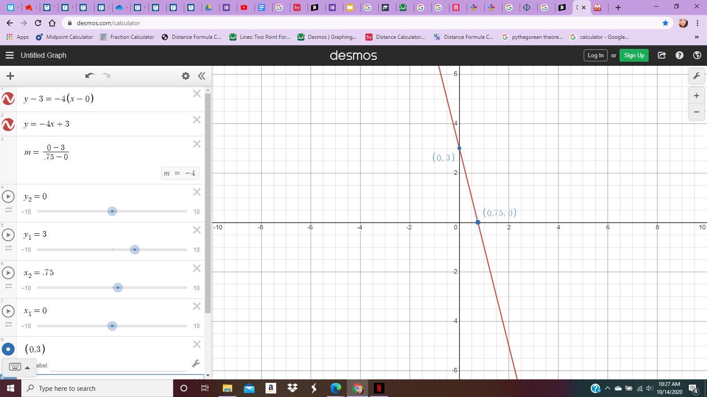Redo the last undone edit
Image resolution: width=707 pixels, height=397 pixels.
(x=106, y=75)
